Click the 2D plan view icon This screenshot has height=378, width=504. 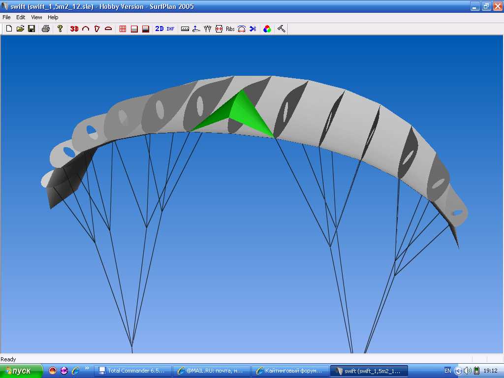pos(159,29)
